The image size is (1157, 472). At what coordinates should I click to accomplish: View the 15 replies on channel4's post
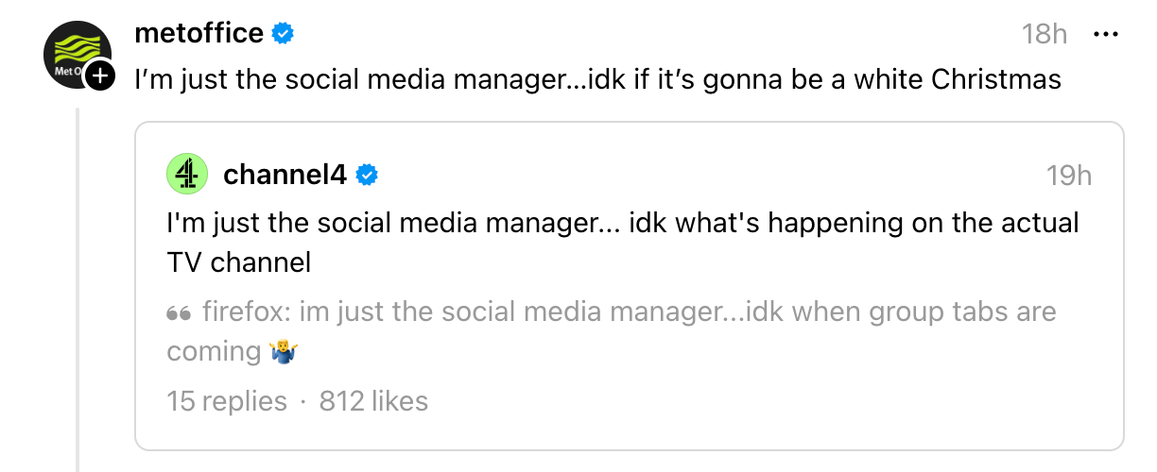pyautogui.click(x=226, y=401)
